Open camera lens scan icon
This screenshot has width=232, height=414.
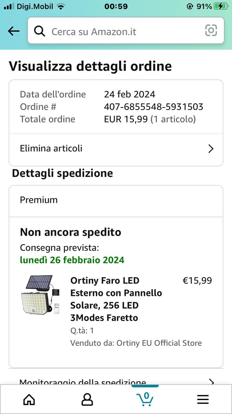pos(211,31)
